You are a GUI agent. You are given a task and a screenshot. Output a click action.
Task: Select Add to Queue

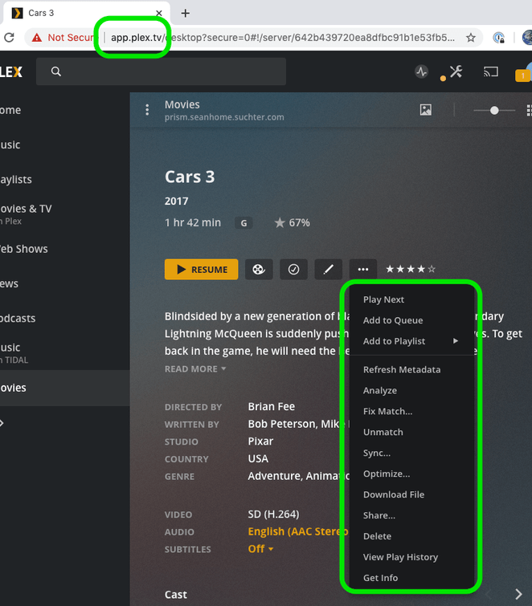pyautogui.click(x=411, y=320)
